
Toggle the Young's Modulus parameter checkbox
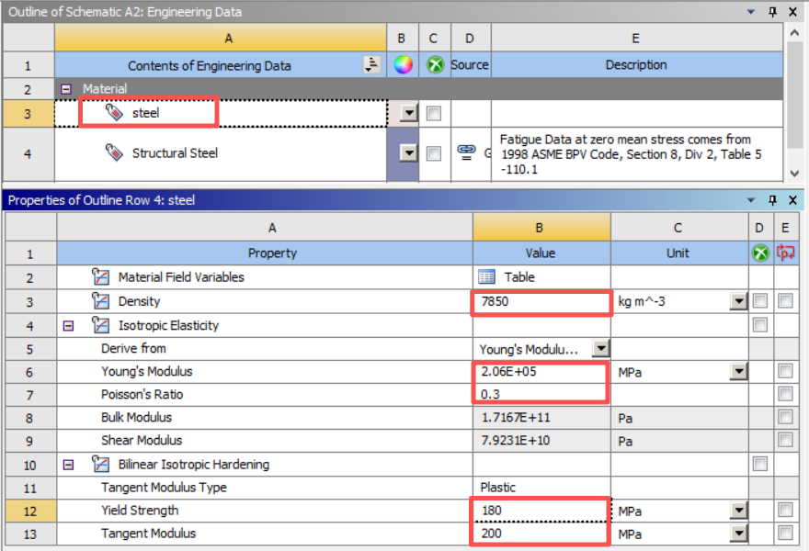pyautogui.click(x=785, y=371)
